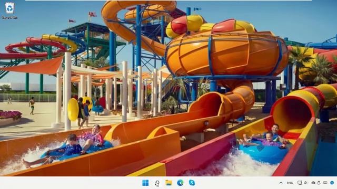The image size is (337, 189).
Task: Click the USB device tray icon
Action: tap(319, 183)
